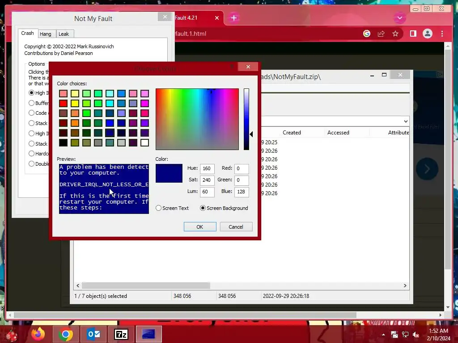Click the Blue value field
Viewport: 458px width, 343px height.
tap(242, 192)
